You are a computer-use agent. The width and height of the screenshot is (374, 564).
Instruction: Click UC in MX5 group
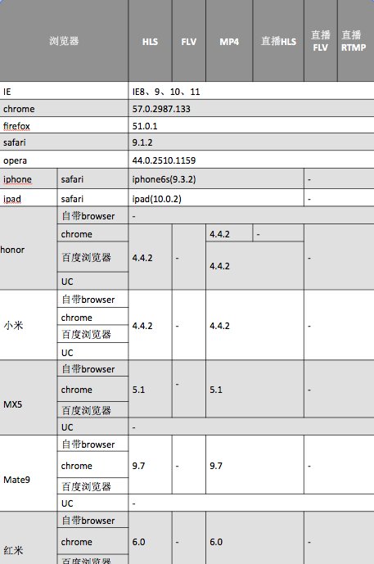point(92,427)
